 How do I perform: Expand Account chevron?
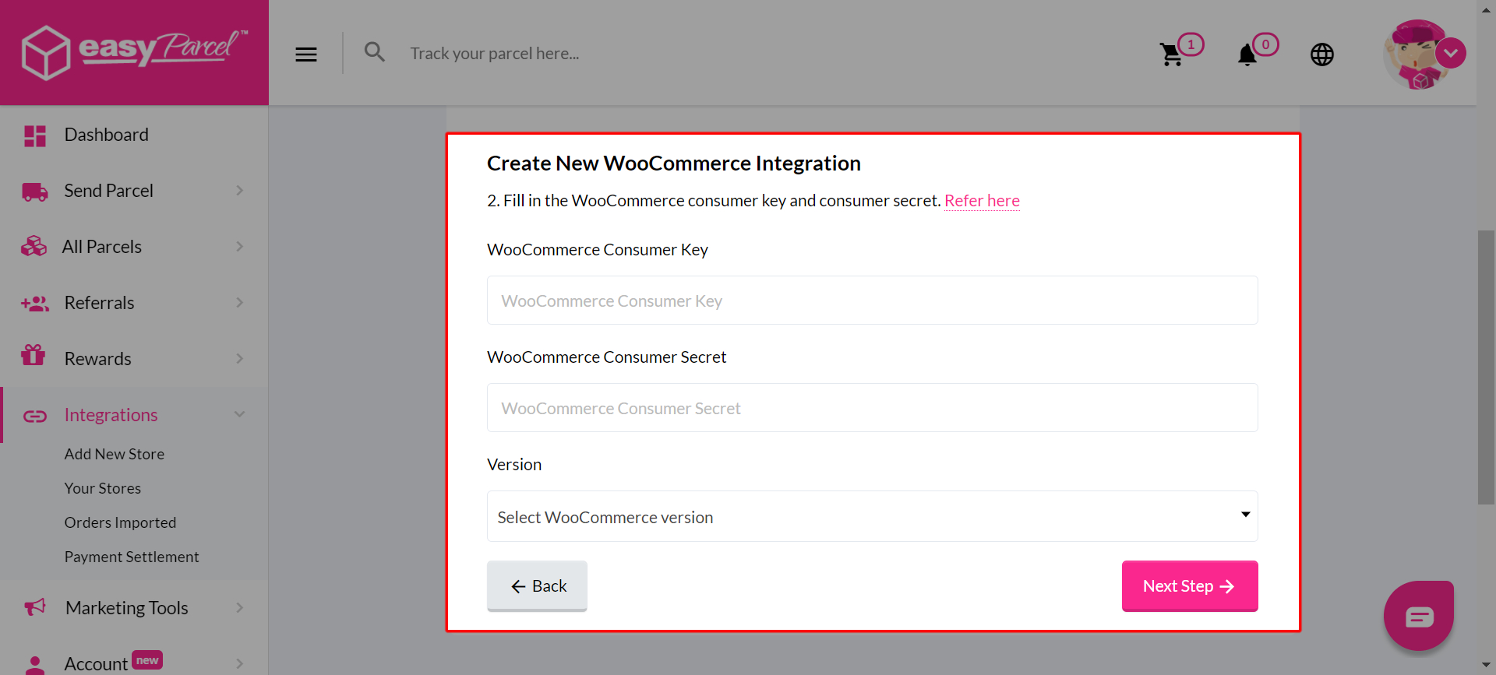coord(240,664)
